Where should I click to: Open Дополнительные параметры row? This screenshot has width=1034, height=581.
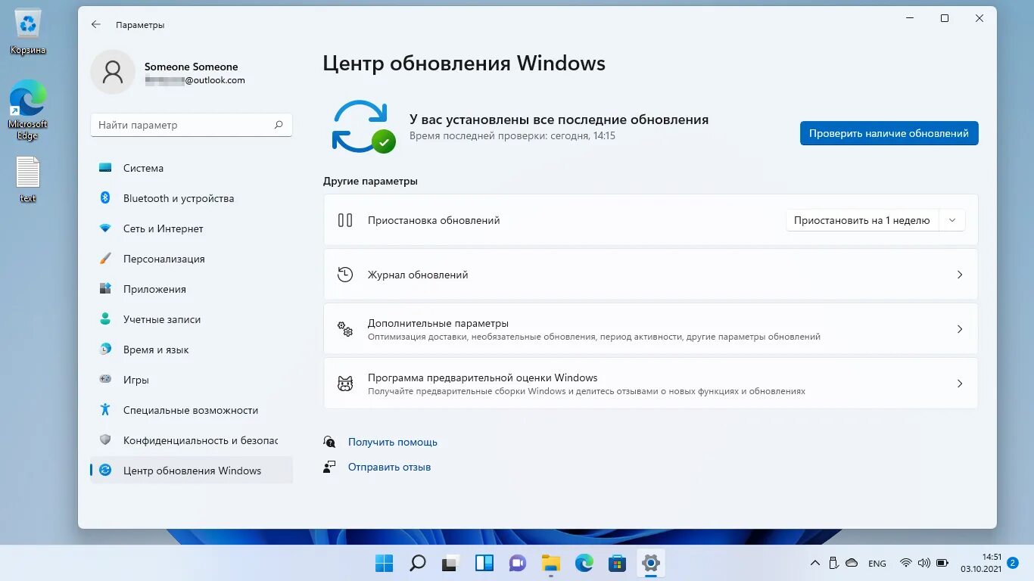(650, 329)
